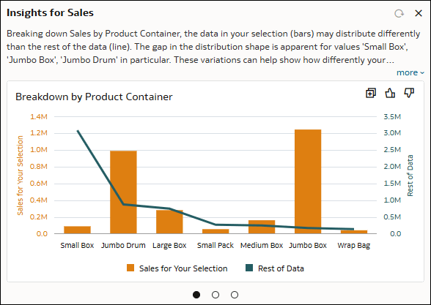Screen dimensions: 431x305
Task: Click the Small Pack axis label
Action: click(x=215, y=245)
